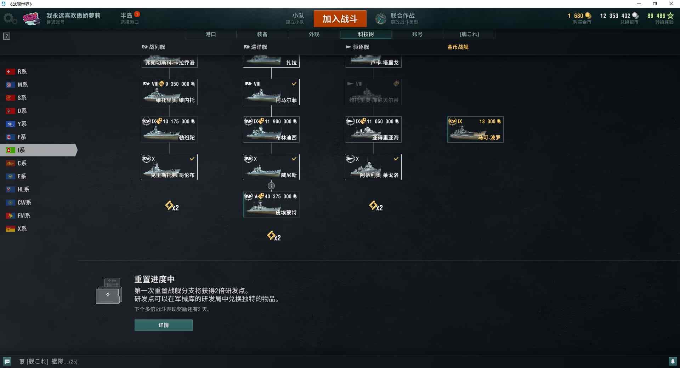The height and width of the screenshot is (368, 680).
Task: Click the player avatar badge
Action: tap(32, 18)
